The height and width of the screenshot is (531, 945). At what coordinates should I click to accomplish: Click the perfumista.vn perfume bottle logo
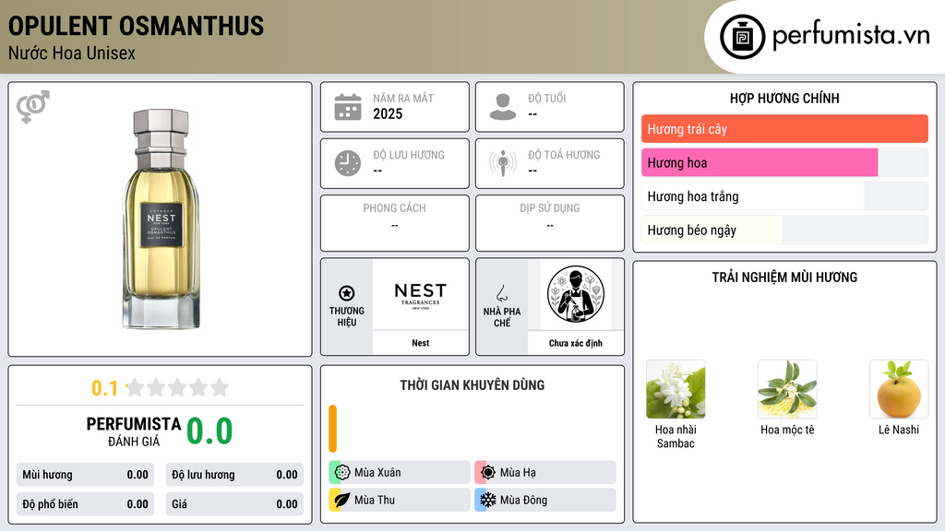pyautogui.click(x=742, y=37)
